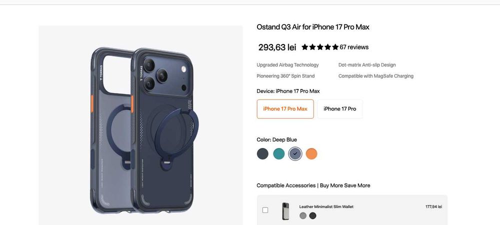Pick the orange color swatch
The height and width of the screenshot is (225, 500).
pyautogui.click(x=311, y=153)
